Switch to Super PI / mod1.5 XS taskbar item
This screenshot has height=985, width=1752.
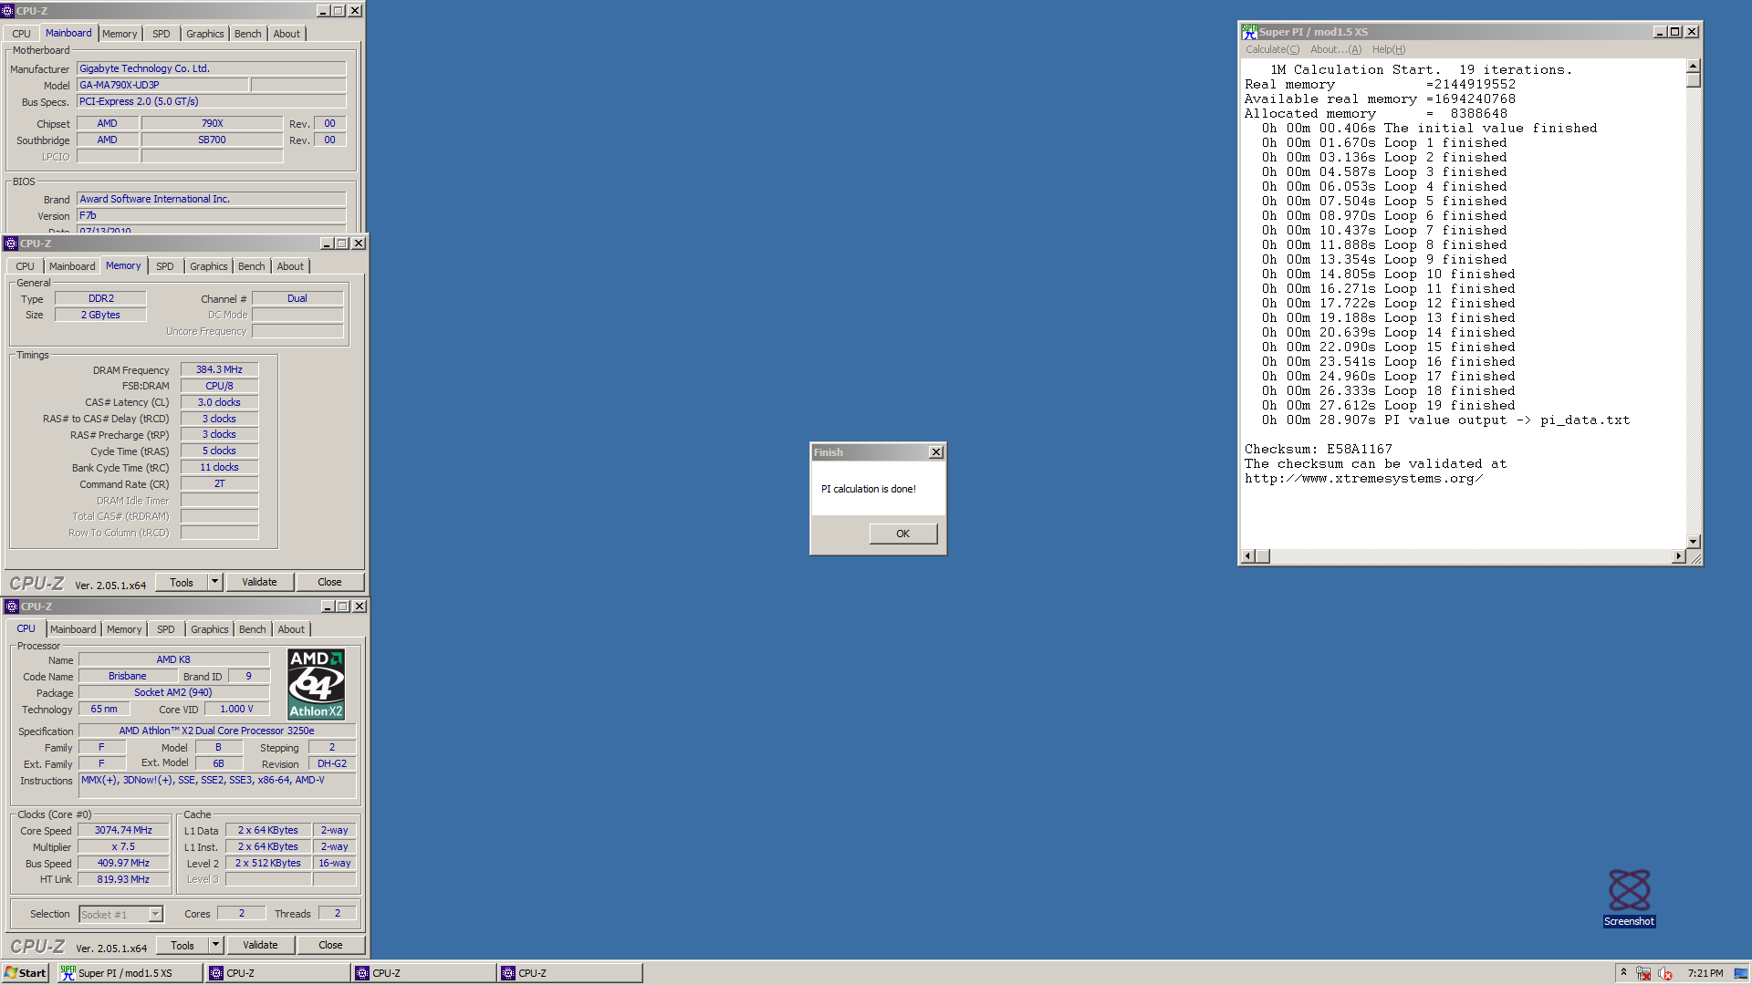click(x=129, y=973)
